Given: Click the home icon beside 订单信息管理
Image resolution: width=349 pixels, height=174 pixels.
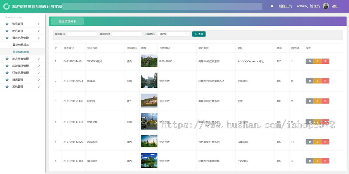Looking at the screenshot, I should coord(7,73).
